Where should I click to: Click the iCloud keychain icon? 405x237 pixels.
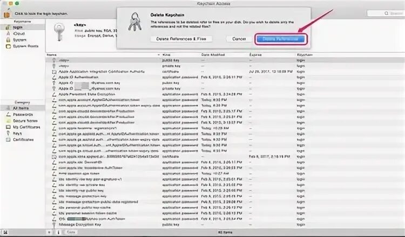(x=8, y=33)
